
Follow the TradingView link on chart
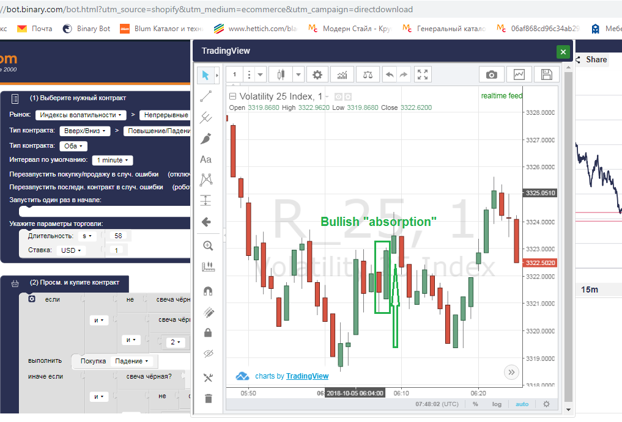307,376
